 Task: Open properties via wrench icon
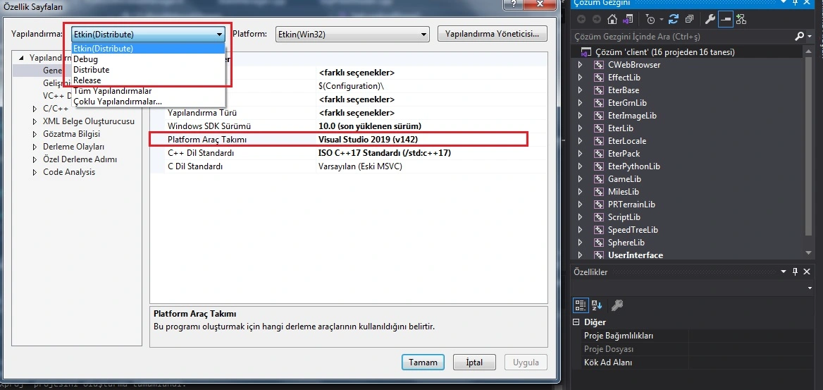coord(710,20)
